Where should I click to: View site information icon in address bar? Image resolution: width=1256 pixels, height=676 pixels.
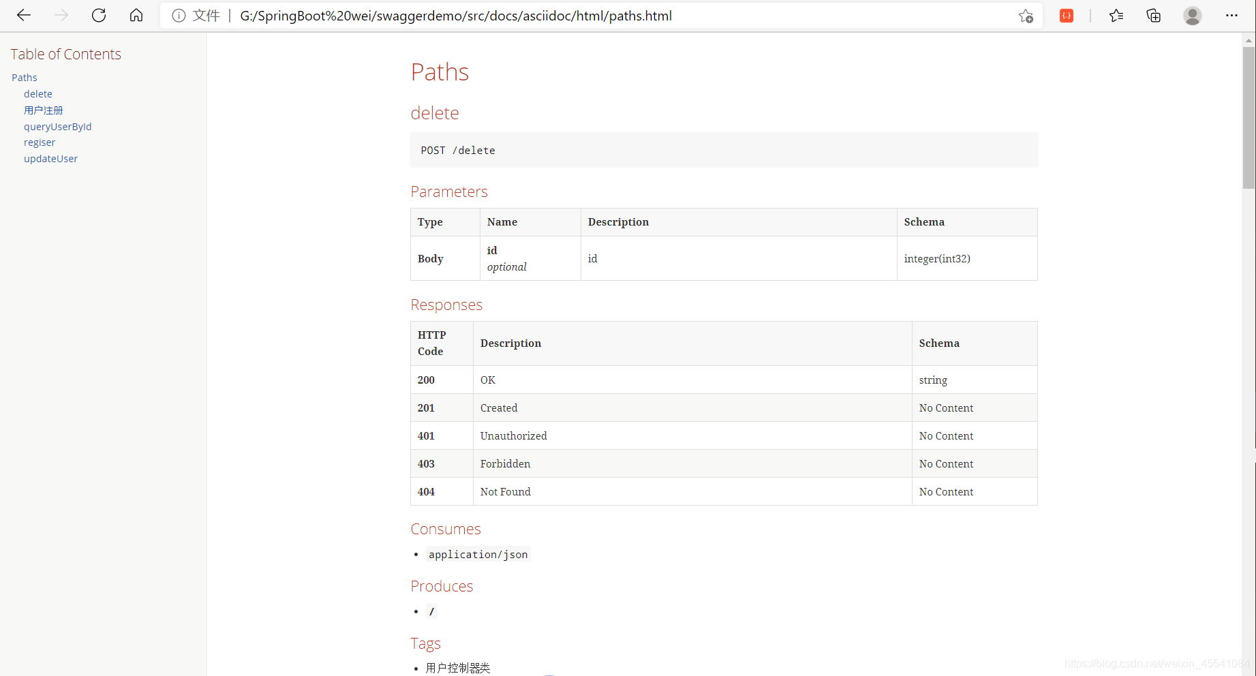pos(179,16)
